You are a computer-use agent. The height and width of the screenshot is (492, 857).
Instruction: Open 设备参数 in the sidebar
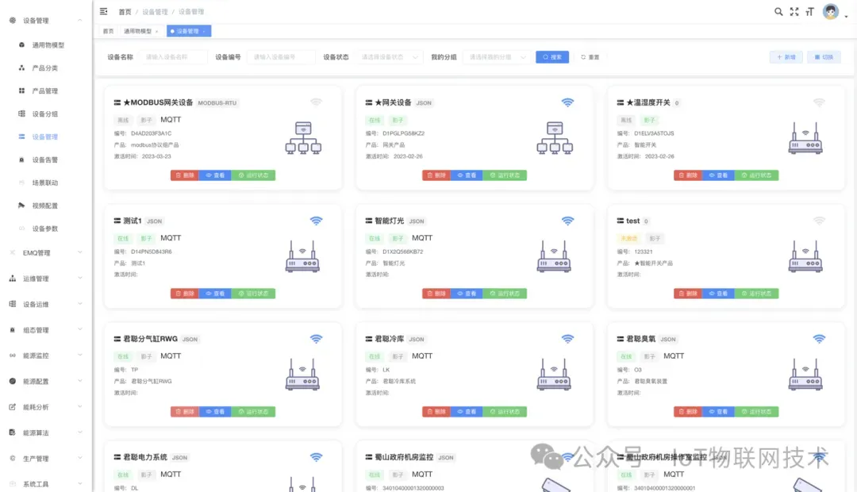tap(44, 229)
